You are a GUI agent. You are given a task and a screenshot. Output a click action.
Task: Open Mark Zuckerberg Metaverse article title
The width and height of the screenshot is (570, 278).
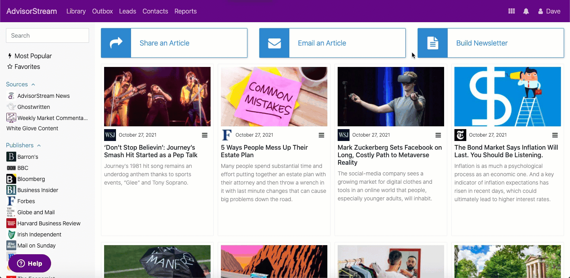pyautogui.click(x=390, y=155)
